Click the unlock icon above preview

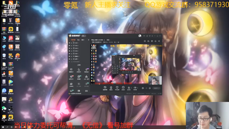(148, 41)
